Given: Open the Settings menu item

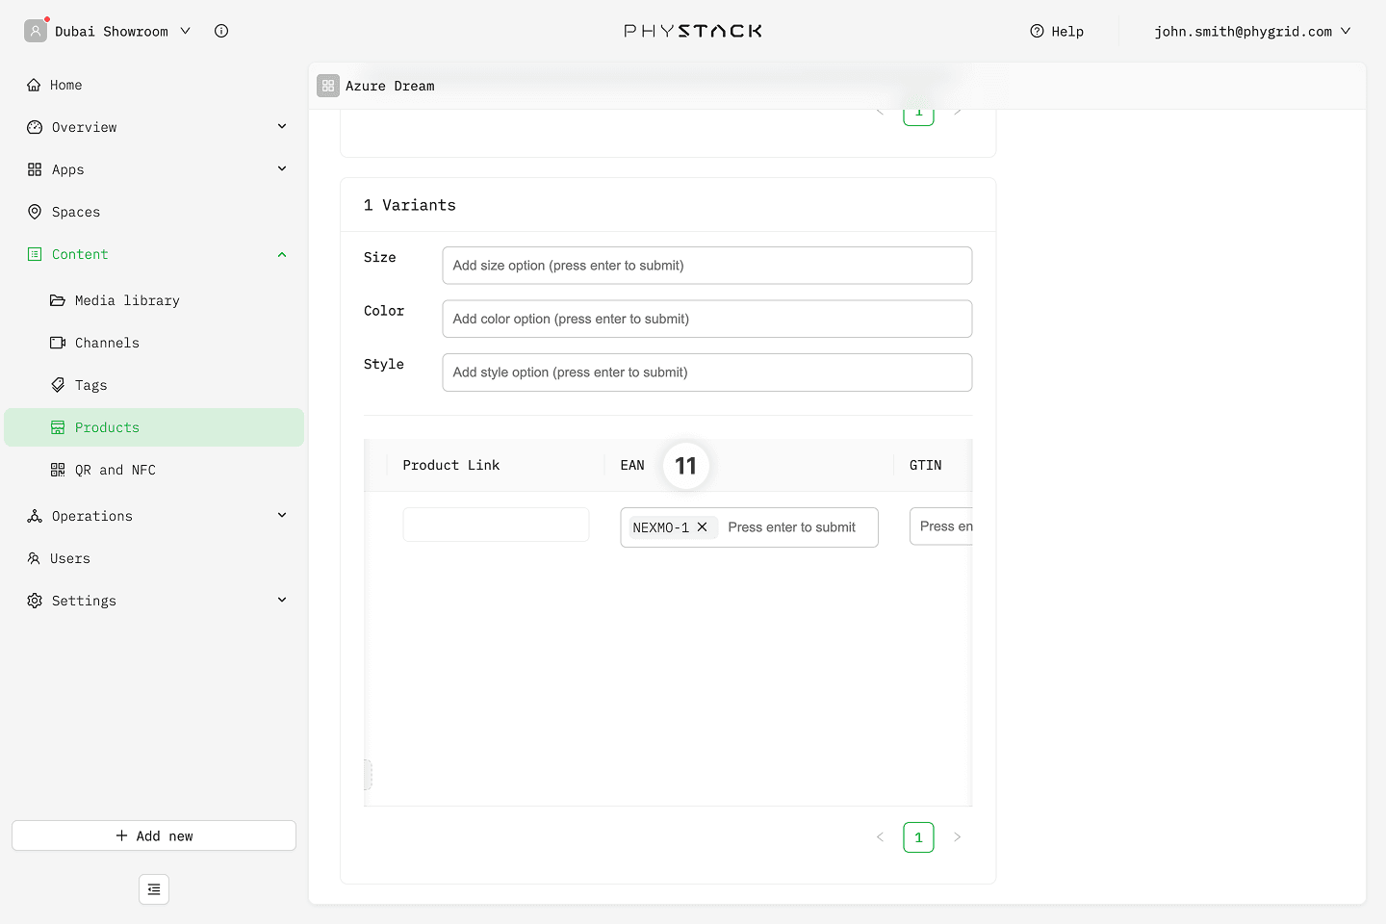Looking at the screenshot, I should coord(154,601).
